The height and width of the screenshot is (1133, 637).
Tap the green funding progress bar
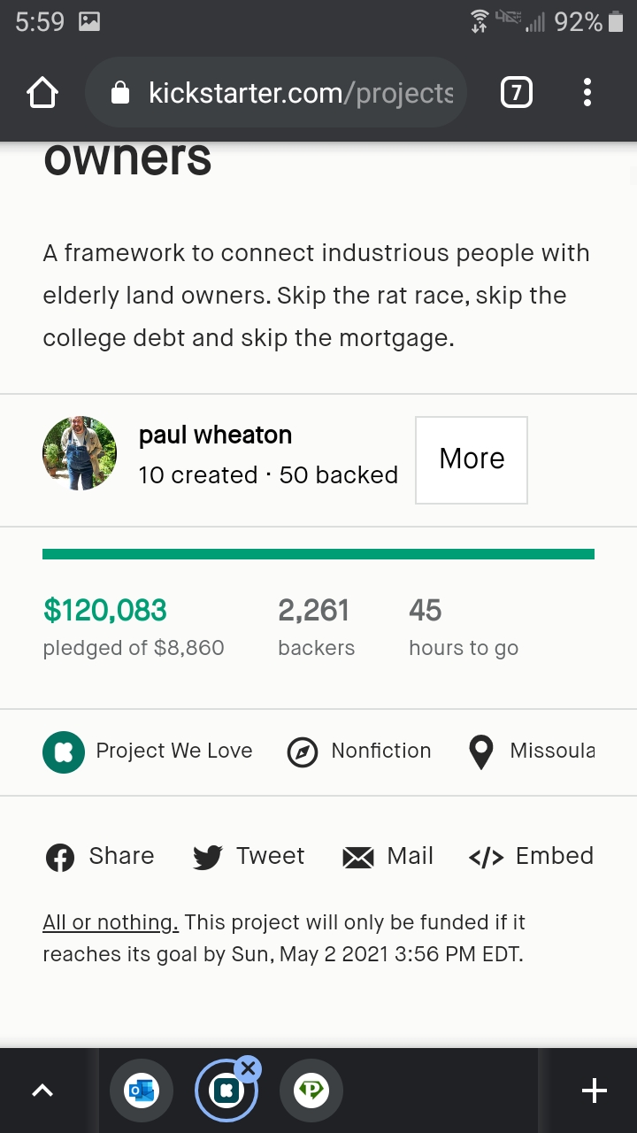click(x=318, y=554)
